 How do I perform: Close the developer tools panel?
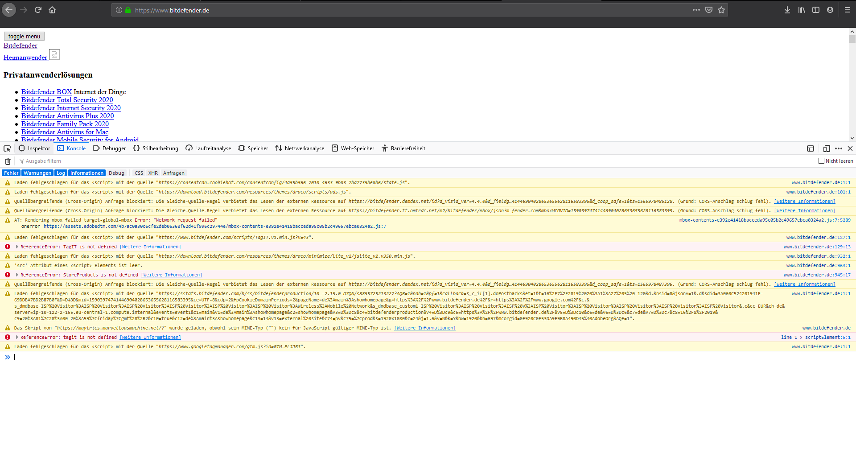coord(850,148)
